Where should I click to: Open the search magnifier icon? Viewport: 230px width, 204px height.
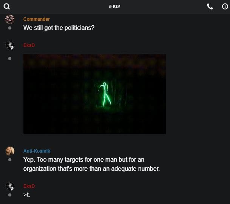point(7,6)
